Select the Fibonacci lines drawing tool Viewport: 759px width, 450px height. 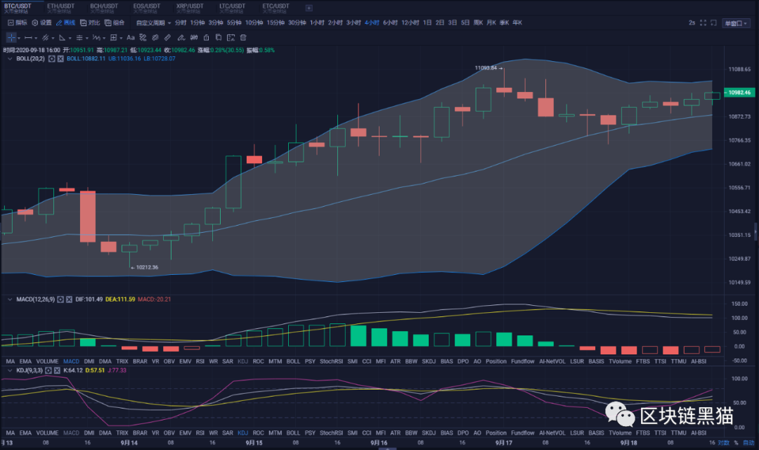point(79,38)
